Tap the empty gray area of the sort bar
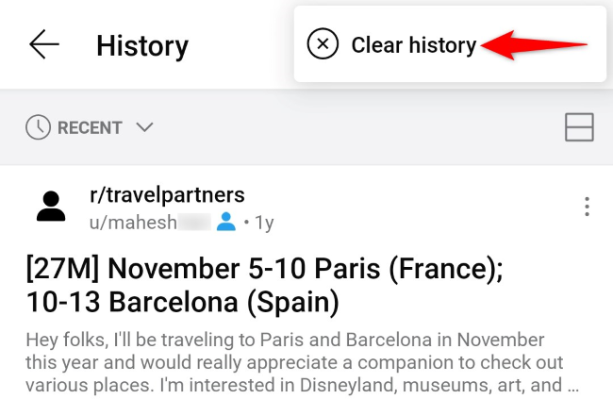Viewport: 613px width, 399px height. [358, 127]
